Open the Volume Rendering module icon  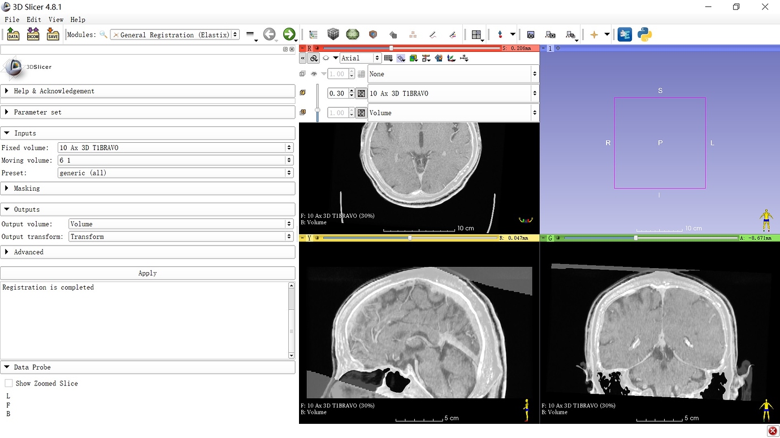click(372, 34)
